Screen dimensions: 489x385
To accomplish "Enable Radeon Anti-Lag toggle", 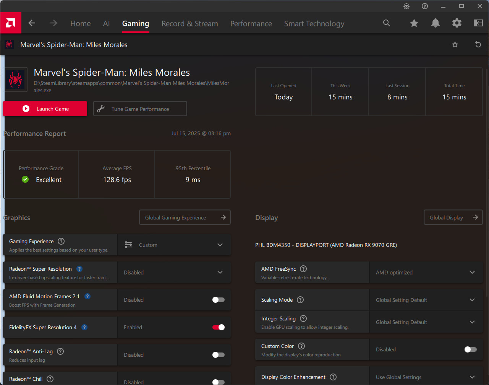I will (219, 355).
